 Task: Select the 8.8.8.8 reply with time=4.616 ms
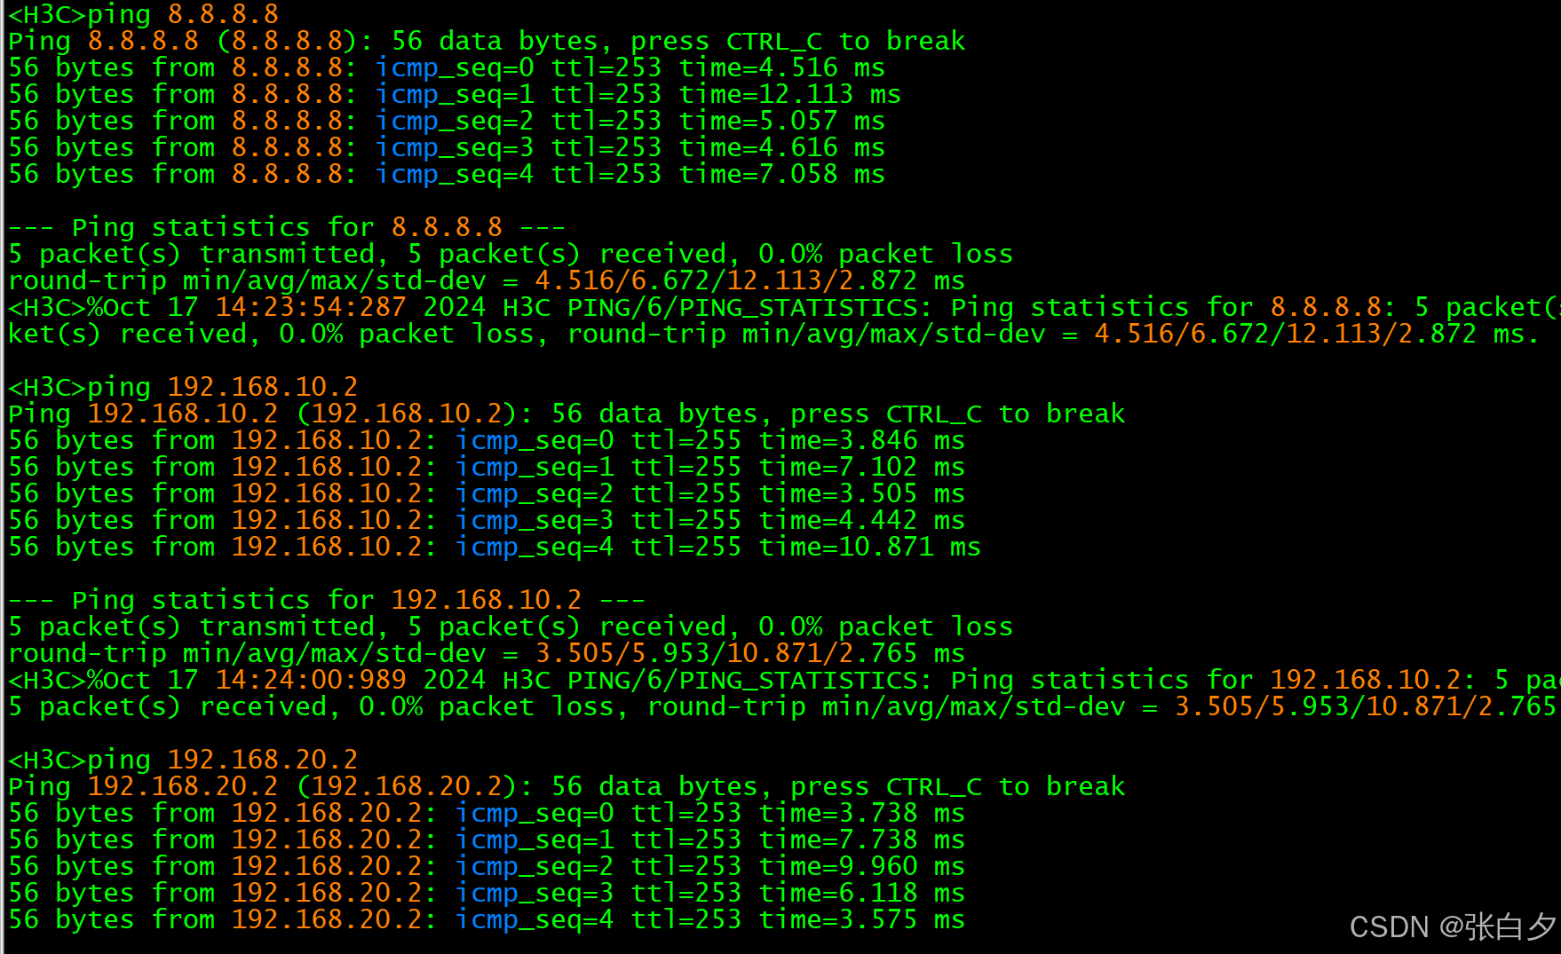click(x=447, y=147)
